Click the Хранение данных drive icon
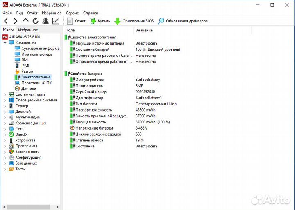The height and width of the screenshot is (210, 295). click(11, 123)
